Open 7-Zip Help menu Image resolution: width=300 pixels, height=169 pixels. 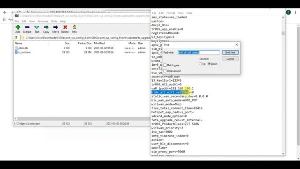(x=63, y=21)
